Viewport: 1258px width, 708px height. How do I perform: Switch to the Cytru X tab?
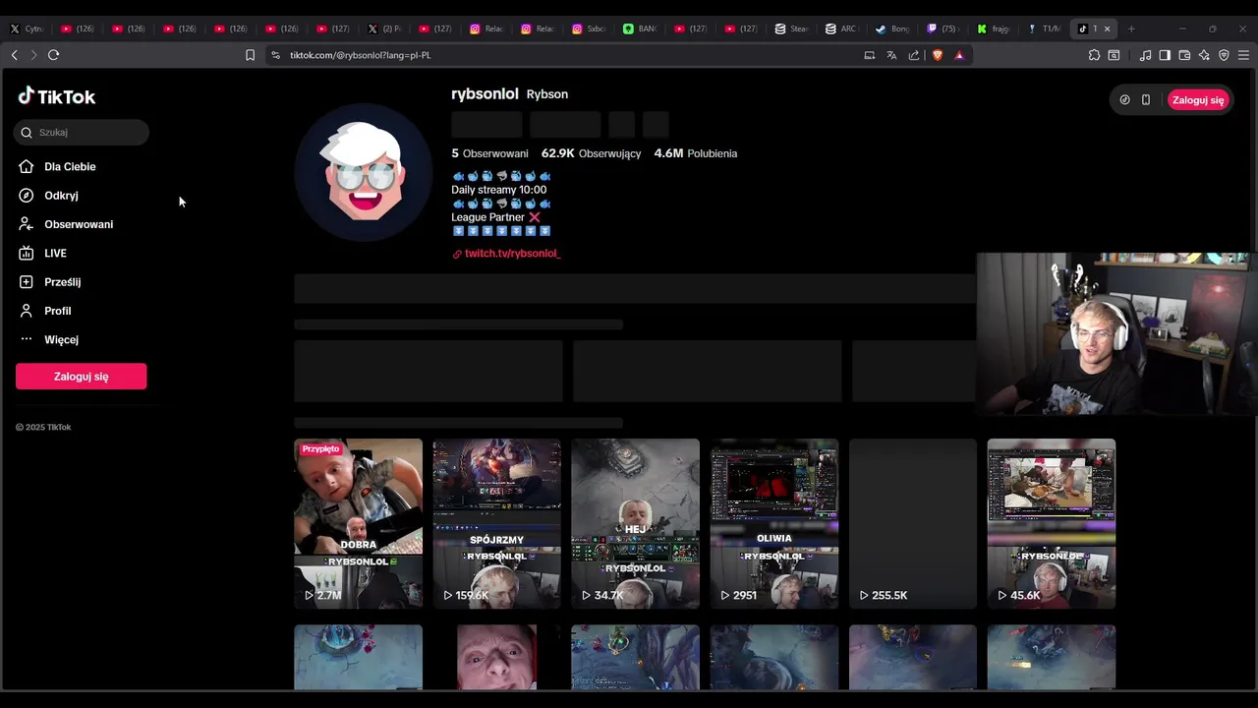28,29
